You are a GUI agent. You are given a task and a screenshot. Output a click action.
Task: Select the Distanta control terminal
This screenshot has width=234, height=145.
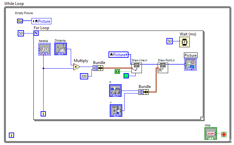pyautogui.click(x=61, y=49)
